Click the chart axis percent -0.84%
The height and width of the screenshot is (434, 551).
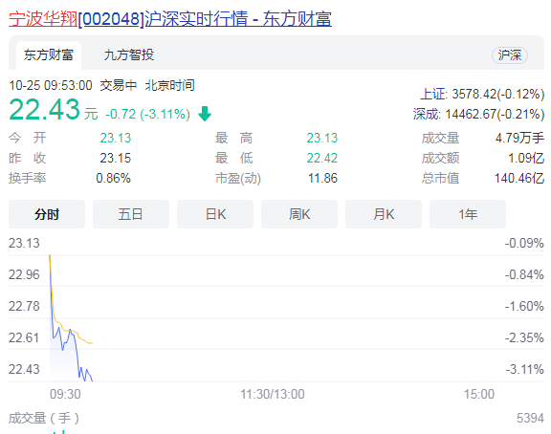pos(524,274)
